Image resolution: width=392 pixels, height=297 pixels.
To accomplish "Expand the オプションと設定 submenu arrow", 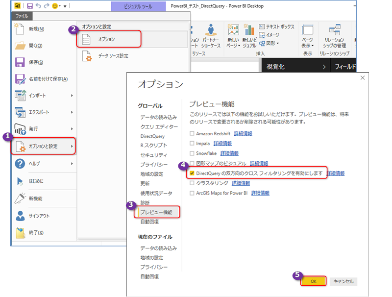I will tap(72, 146).
